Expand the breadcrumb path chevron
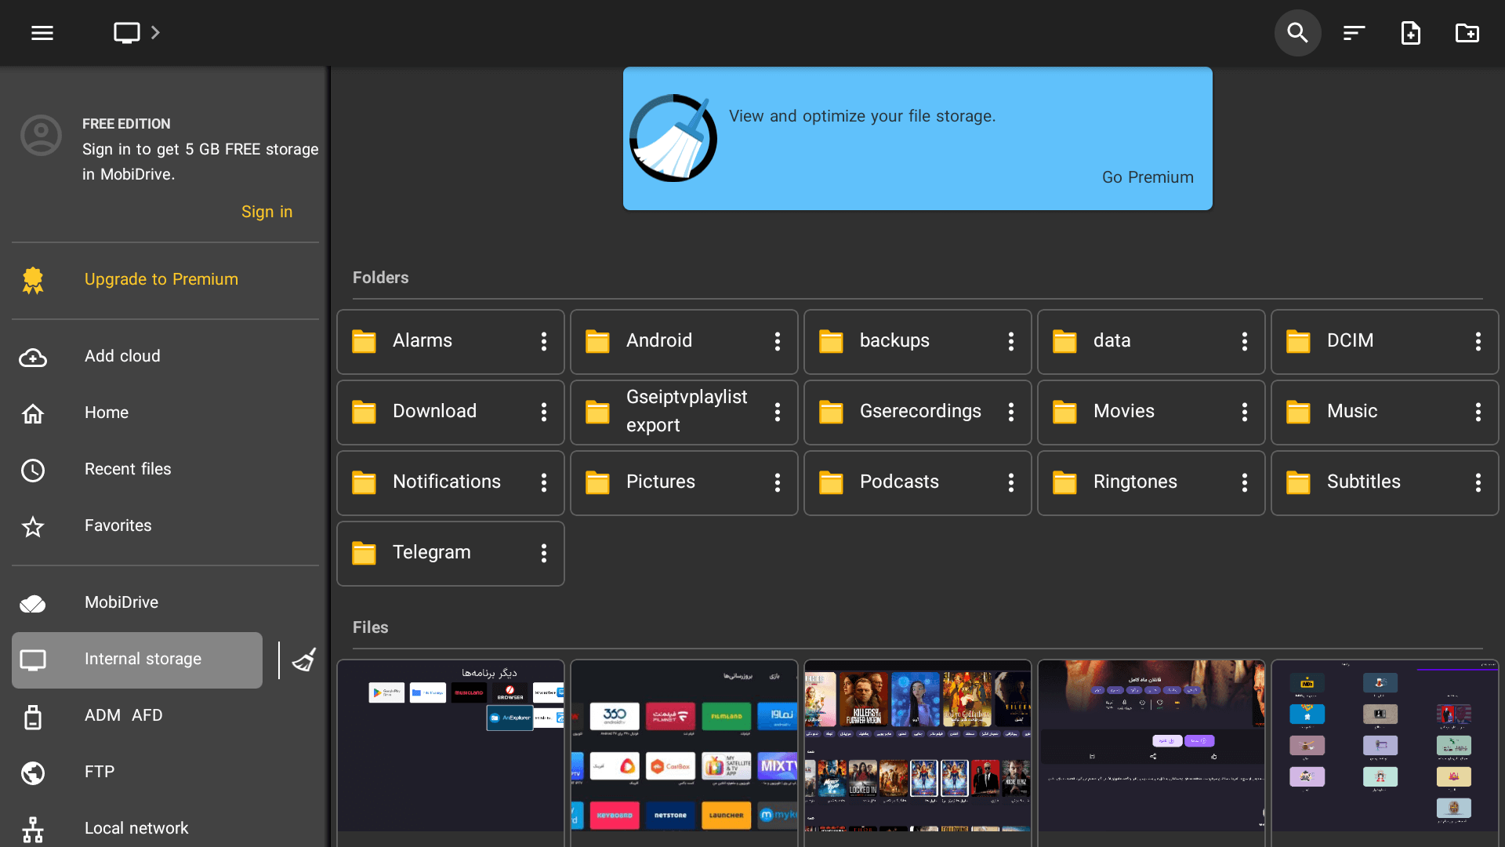Screen dimensions: 1505x847 click(x=155, y=33)
